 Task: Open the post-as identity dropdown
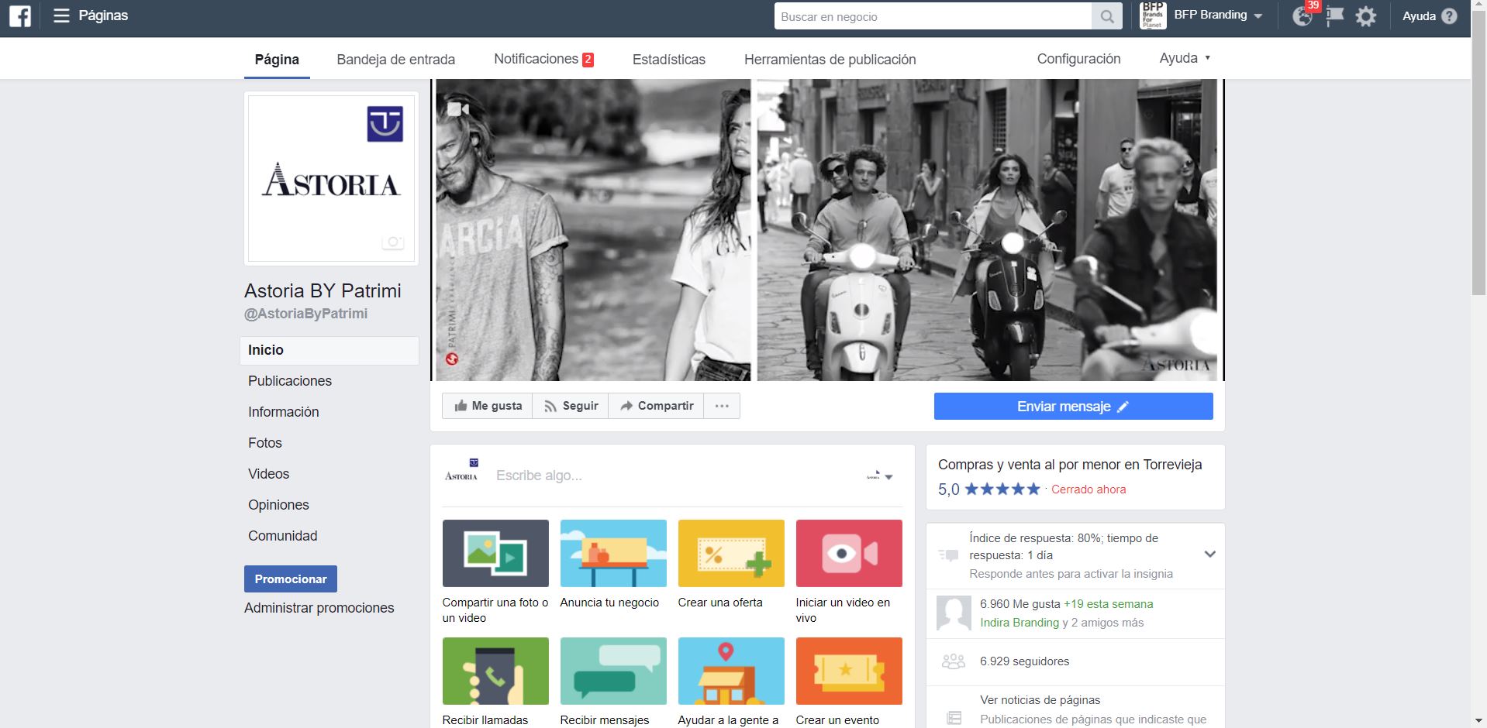coord(880,476)
